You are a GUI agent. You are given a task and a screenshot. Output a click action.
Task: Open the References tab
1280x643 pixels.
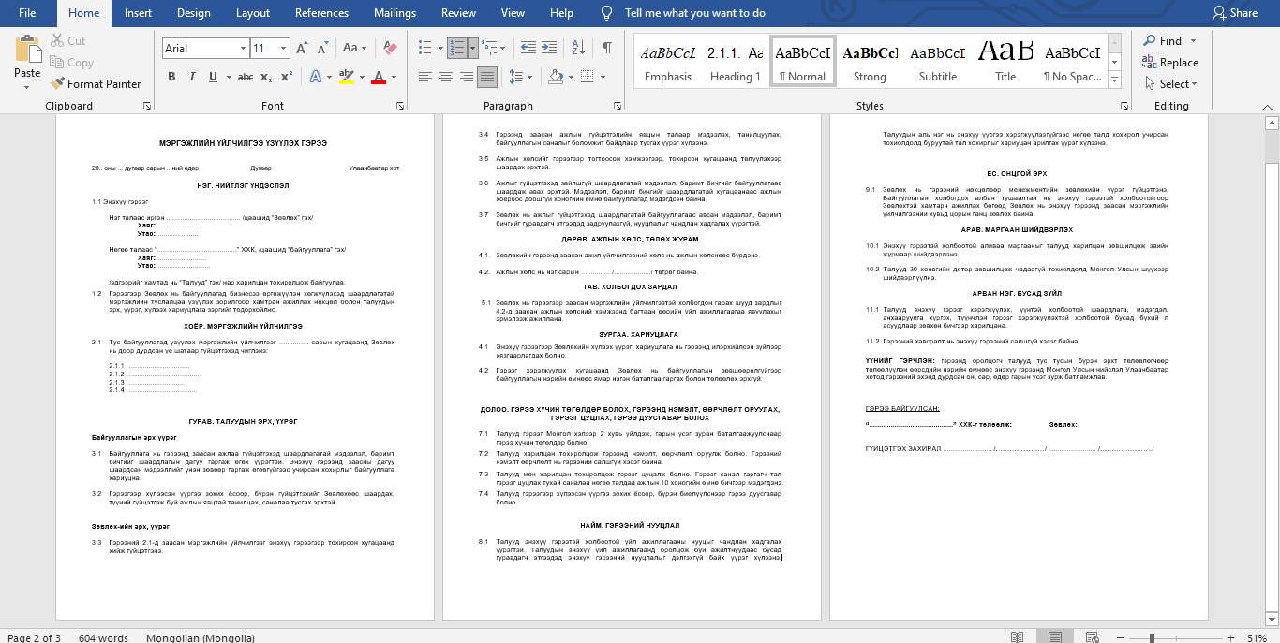(x=322, y=13)
